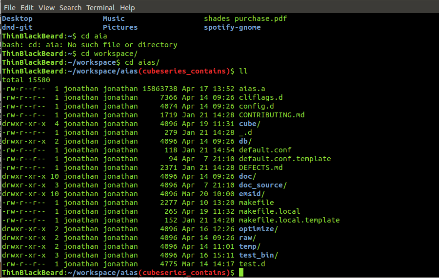Click the Desktop directory name
Image resolution: width=439 pixels, height=278 pixels.
[18, 19]
